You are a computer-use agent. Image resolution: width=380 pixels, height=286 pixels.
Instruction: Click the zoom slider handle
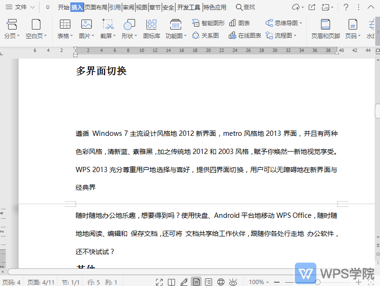click(318, 282)
